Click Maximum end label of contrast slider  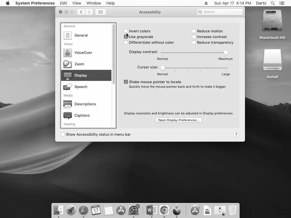(x=225, y=59)
